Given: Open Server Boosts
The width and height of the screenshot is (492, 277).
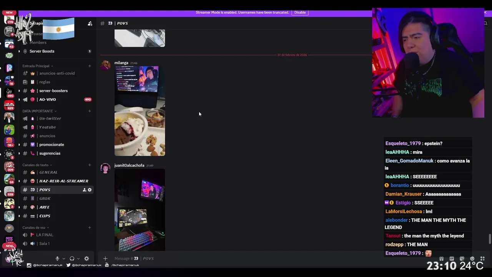Looking at the screenshot, I should pos(57,51).
